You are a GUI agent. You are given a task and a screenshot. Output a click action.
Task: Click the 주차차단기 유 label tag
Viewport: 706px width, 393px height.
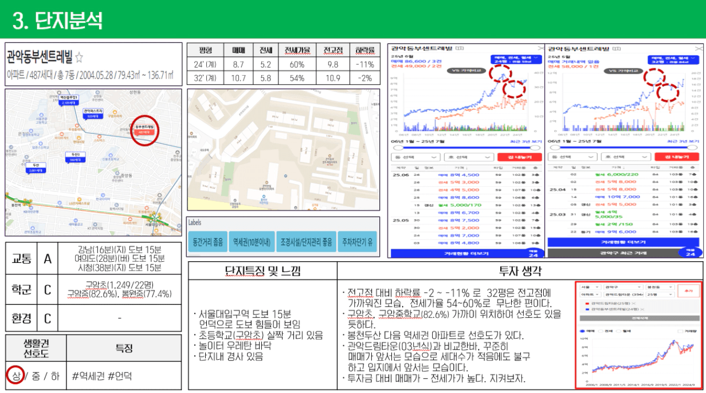pyautogui.click(x=356, y=242)
